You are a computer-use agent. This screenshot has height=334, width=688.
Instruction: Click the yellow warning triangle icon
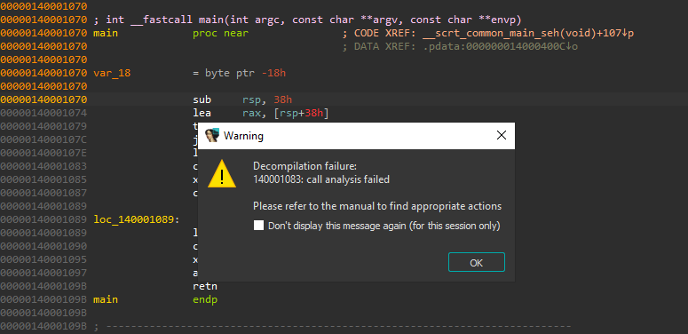click(x=222, y=174)
